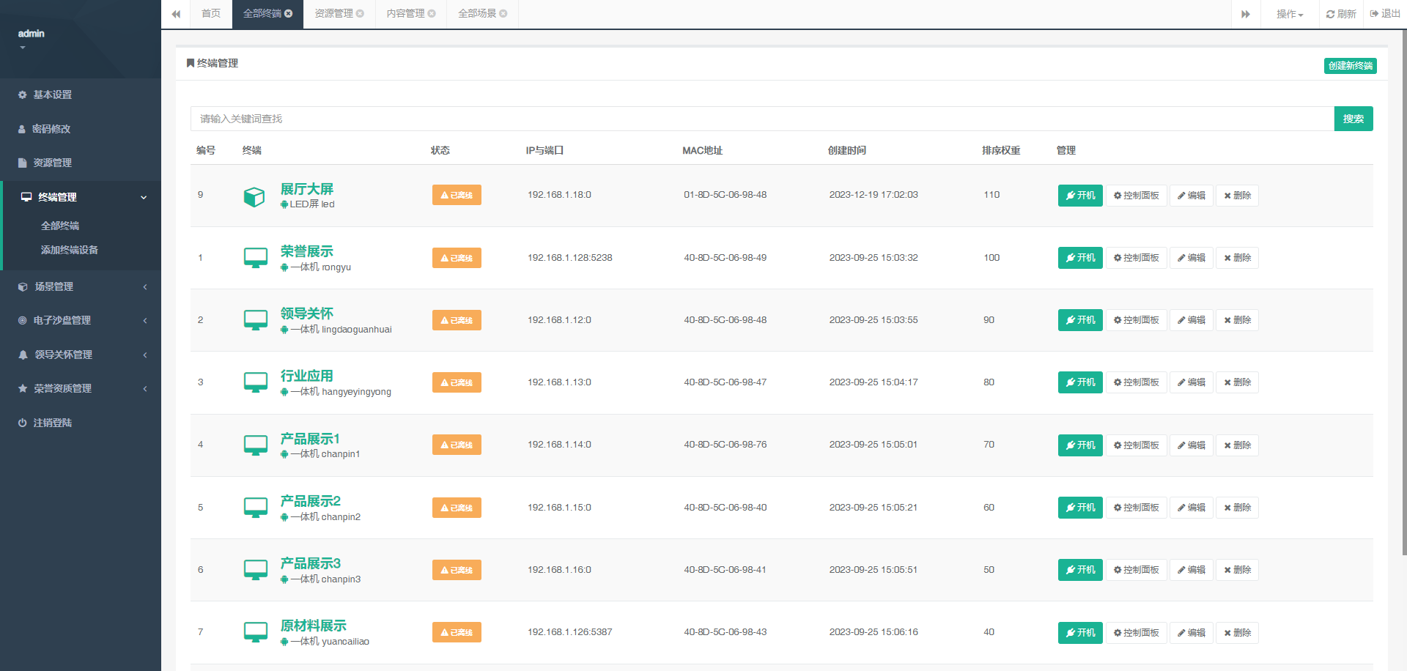
Task: Click 开机 for 荣誉展示
Action: pyautogui.click(x=1080, y=258)
